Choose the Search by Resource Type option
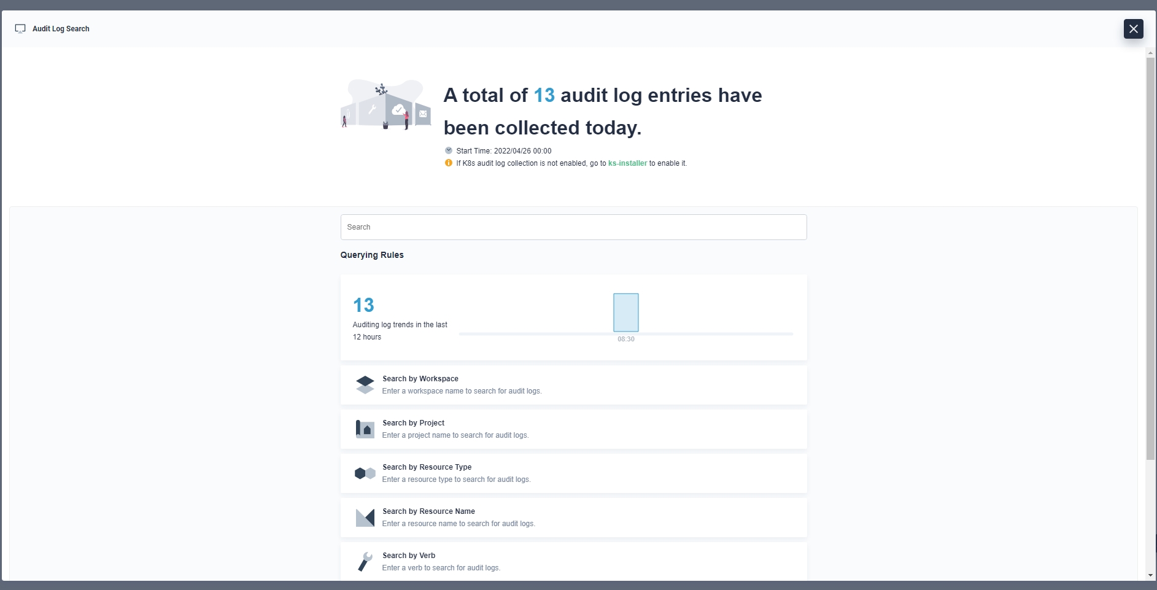Screen dimensions: 1157x590 [573, 473]
